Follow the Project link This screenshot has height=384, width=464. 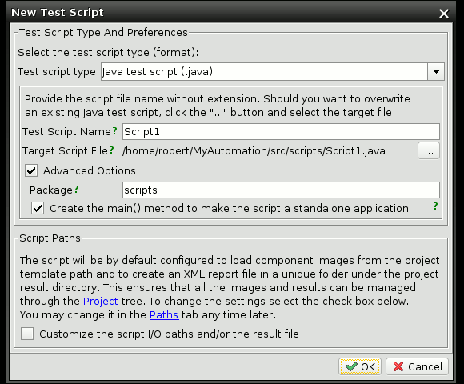pos(101,301)
